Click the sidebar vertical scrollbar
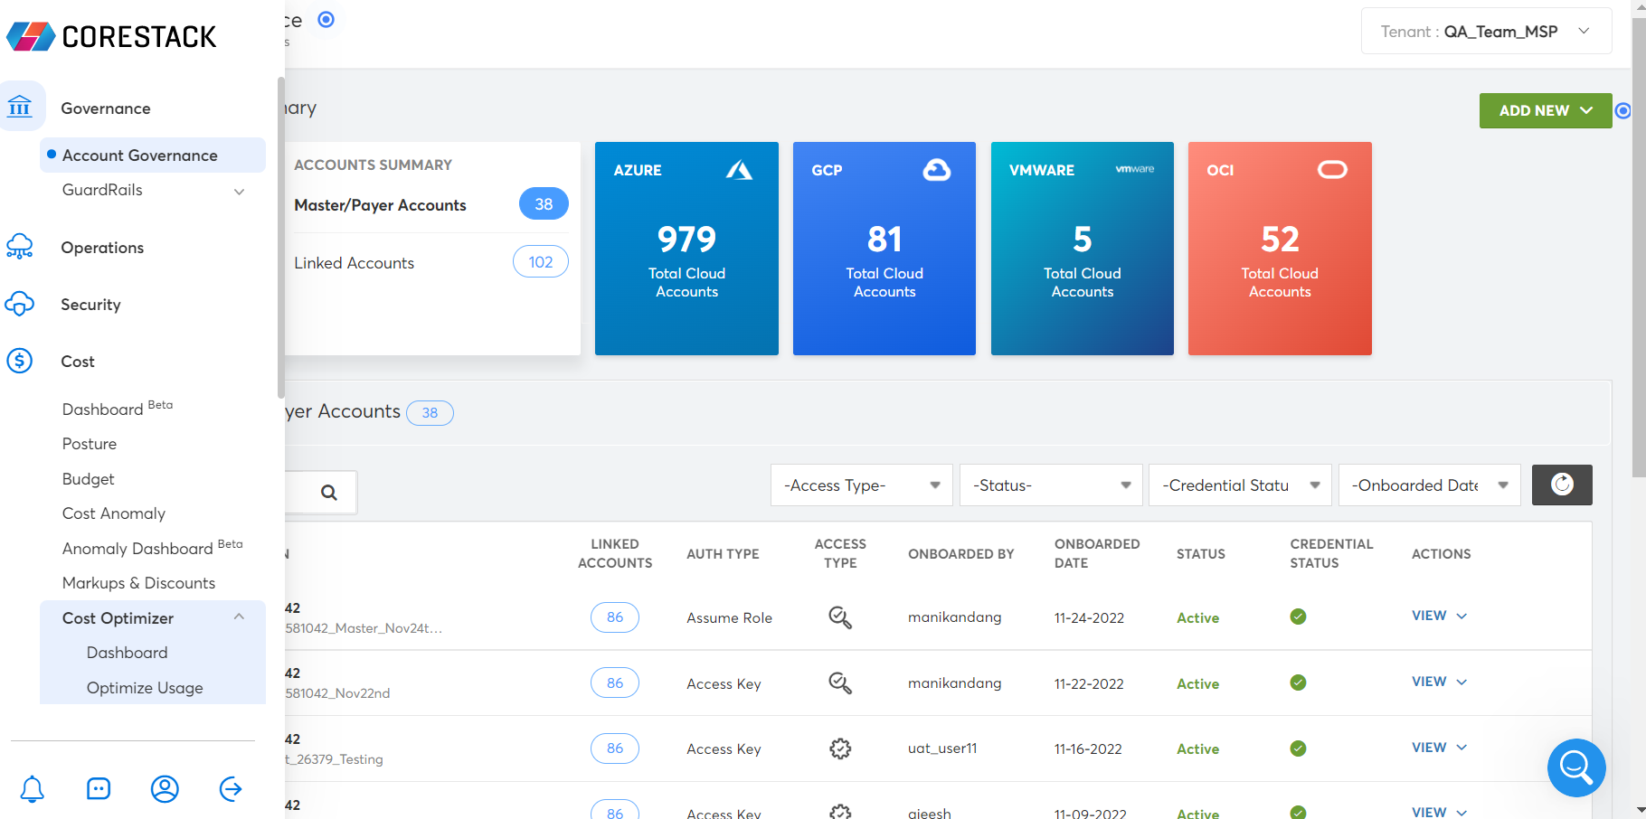 click(281, 237)
